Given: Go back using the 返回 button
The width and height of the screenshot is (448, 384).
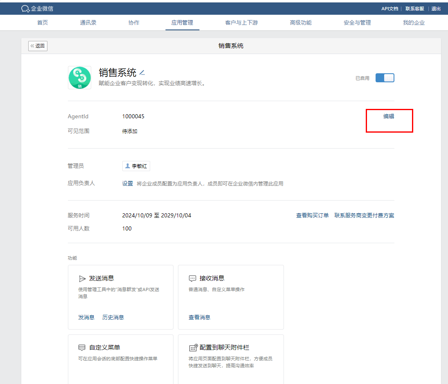Looking at the screenshot, I should tap(38, 46).
